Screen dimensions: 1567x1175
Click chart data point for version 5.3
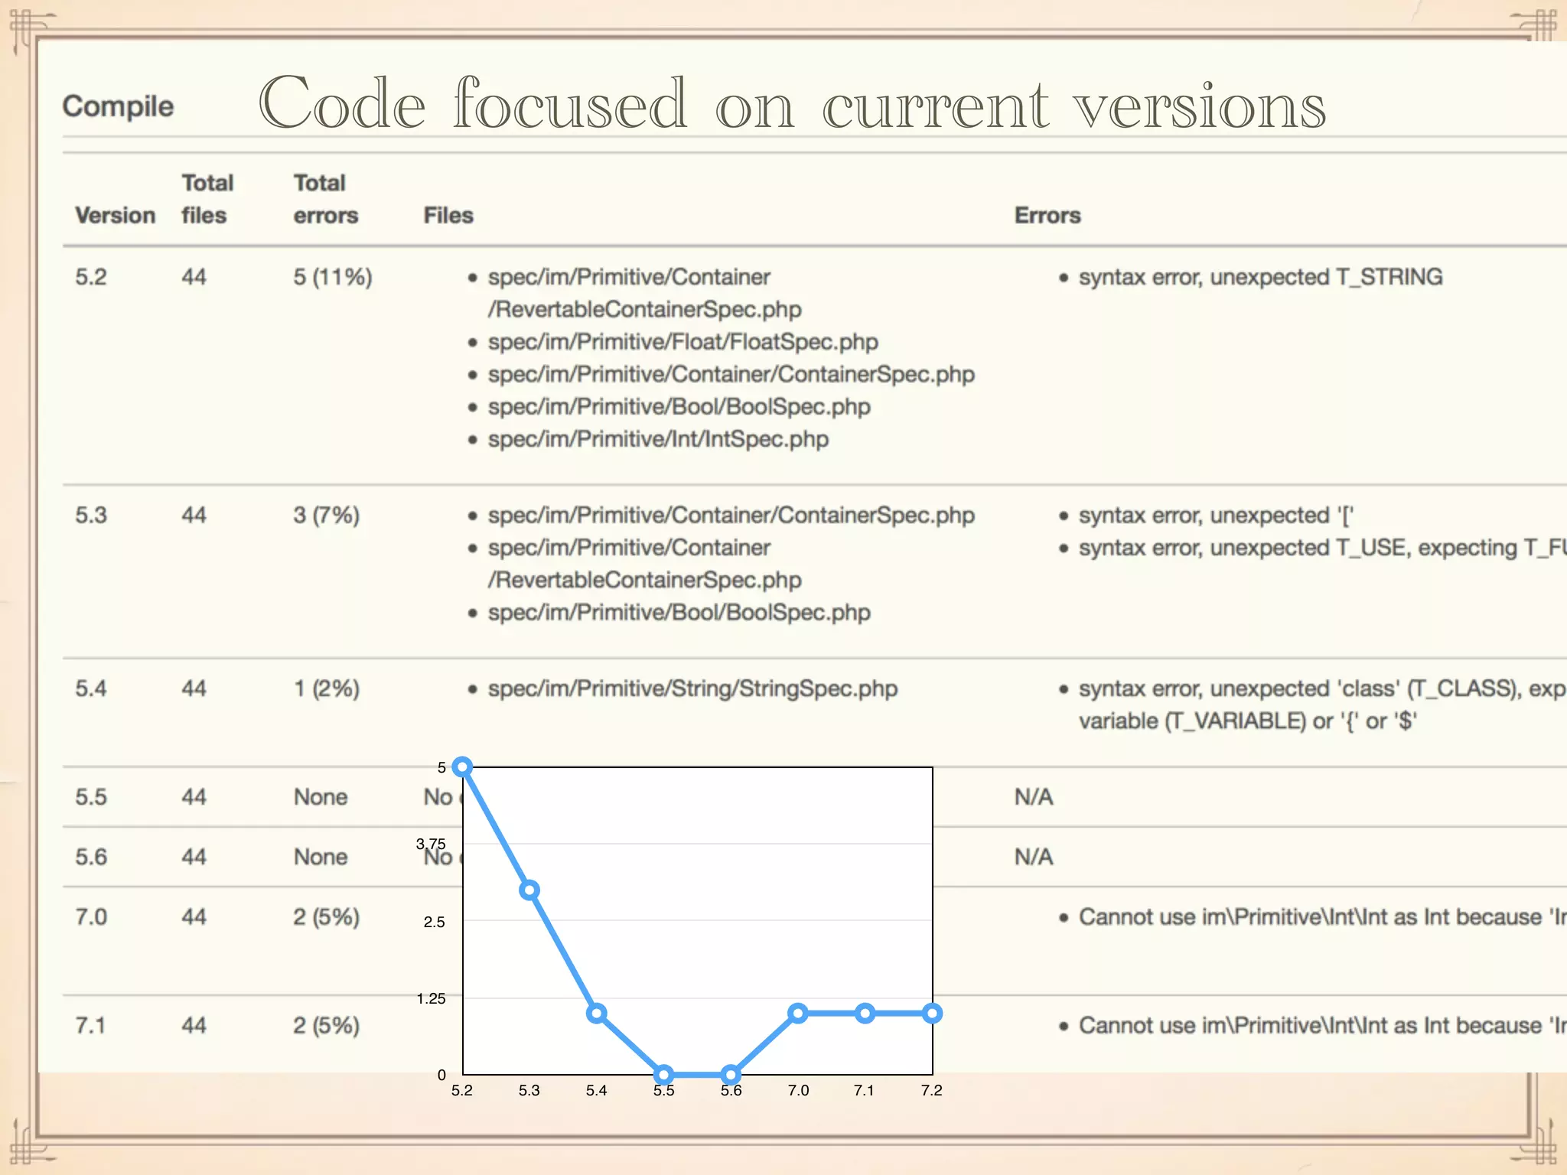pos(529,890)
